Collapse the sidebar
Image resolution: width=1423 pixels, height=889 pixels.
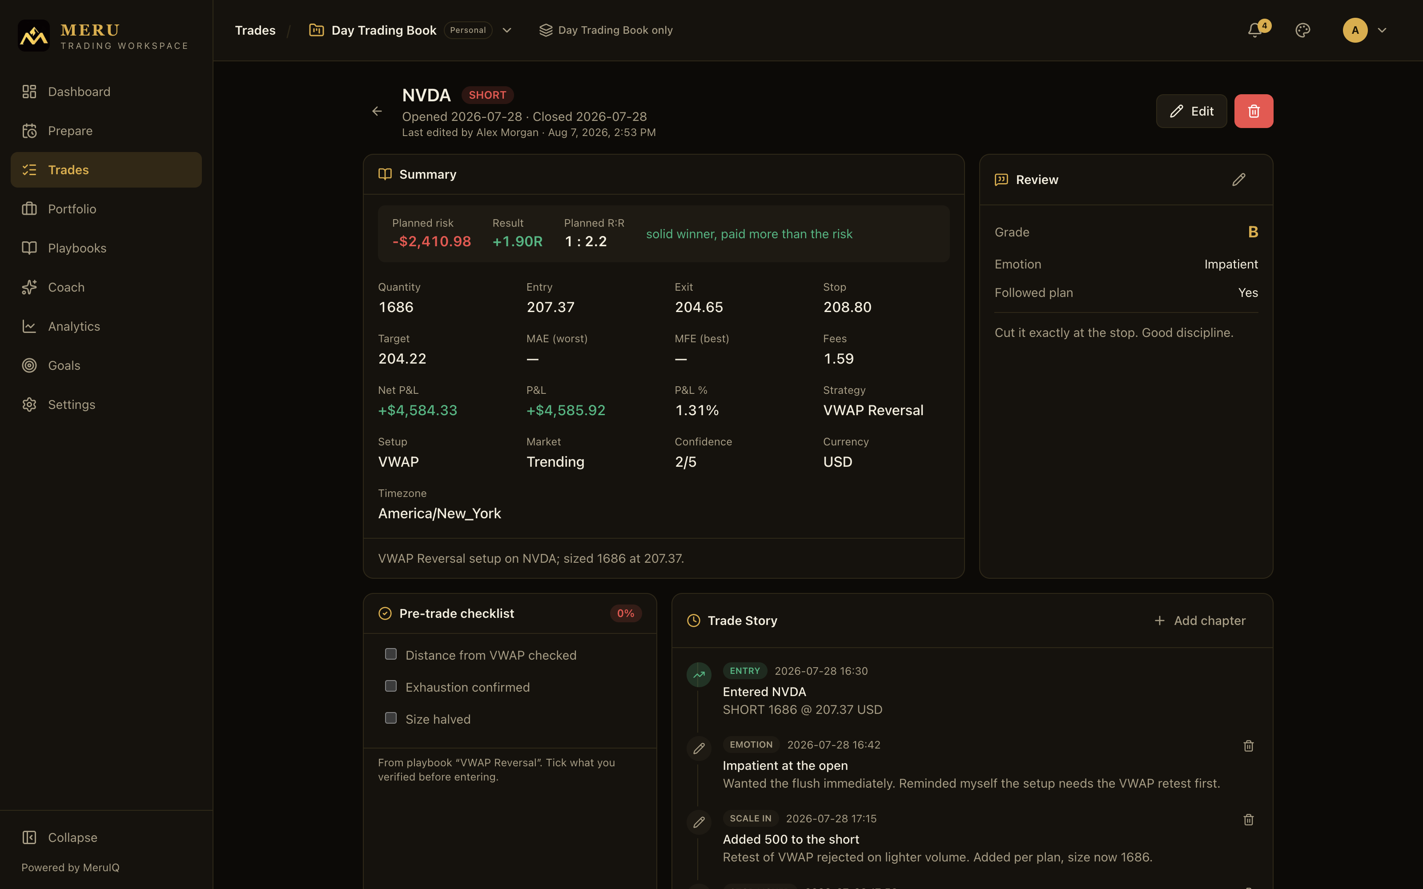(x=106, y=837)
